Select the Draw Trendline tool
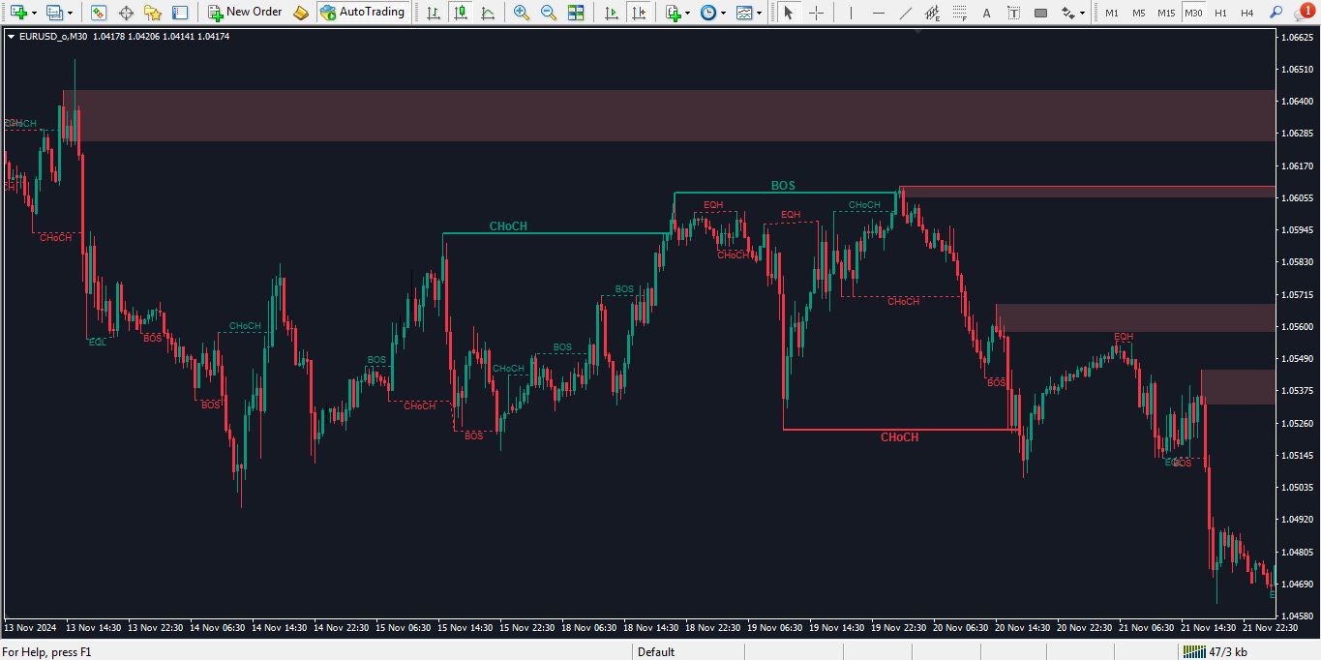Image resolution: width=1321 pixels, height=660 pixels. (905, 13)
